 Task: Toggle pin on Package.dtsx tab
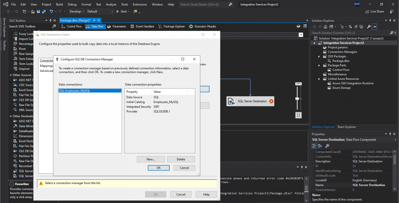pos(94,20)
